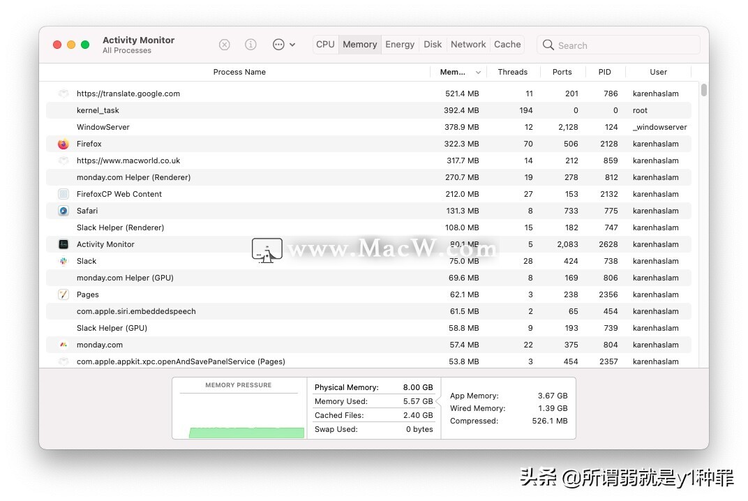Select the kernel_task process row
This screenshot has width=748, height=501.
368,110
